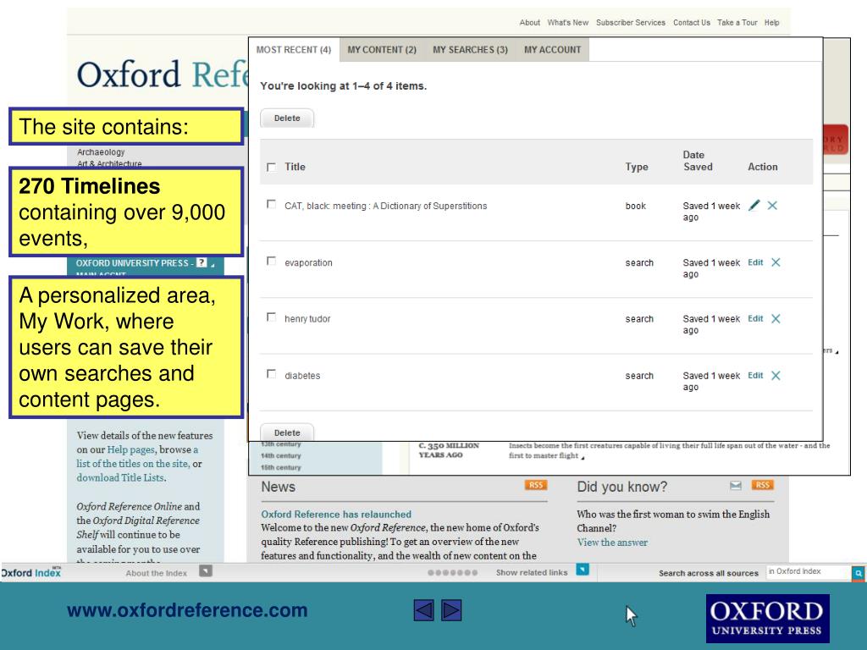Click the Date Saved column header
867x650 pixels.
coord(698,161)
